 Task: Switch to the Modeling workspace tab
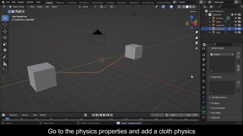(x=60, y=3)
